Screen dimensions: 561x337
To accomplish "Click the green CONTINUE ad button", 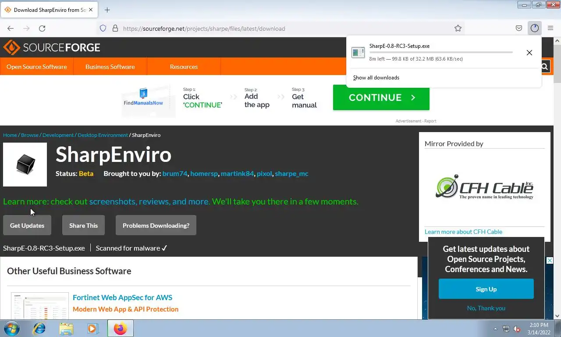I will pos(381,97).
